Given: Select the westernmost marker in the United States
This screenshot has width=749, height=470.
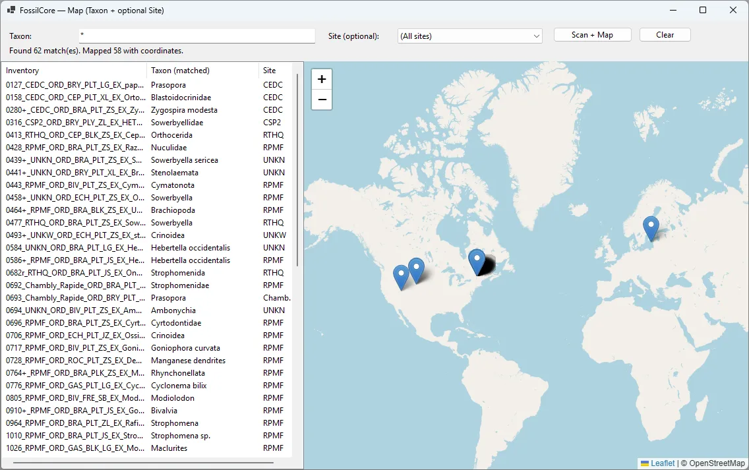Looking at the screenshot, I should coord(401,278).
